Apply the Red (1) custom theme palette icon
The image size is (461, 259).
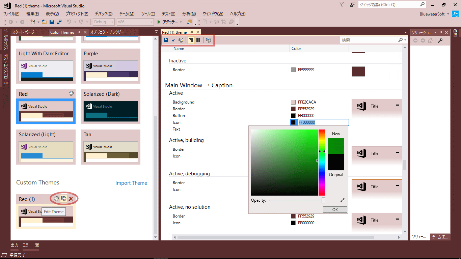click(x=56, y=199)
